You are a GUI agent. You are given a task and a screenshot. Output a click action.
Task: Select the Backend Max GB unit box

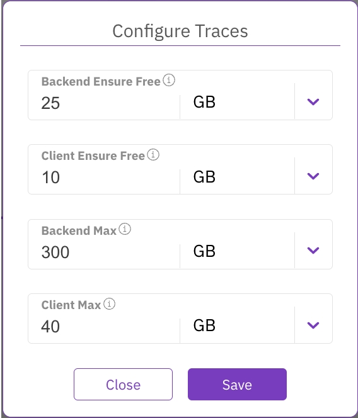238,251
